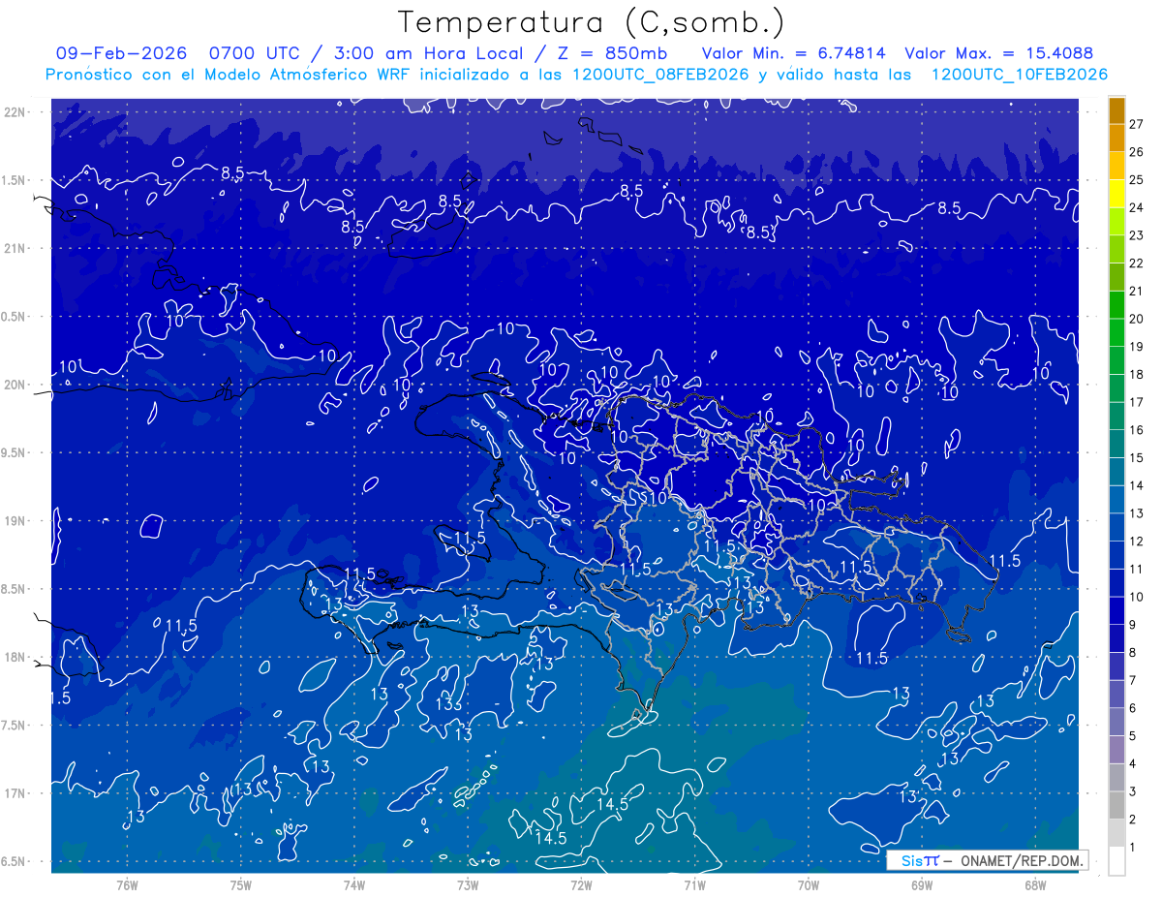Select the date text "09-Feb-2026"
The image size is (1162, 898).
(x=121, y=53)
